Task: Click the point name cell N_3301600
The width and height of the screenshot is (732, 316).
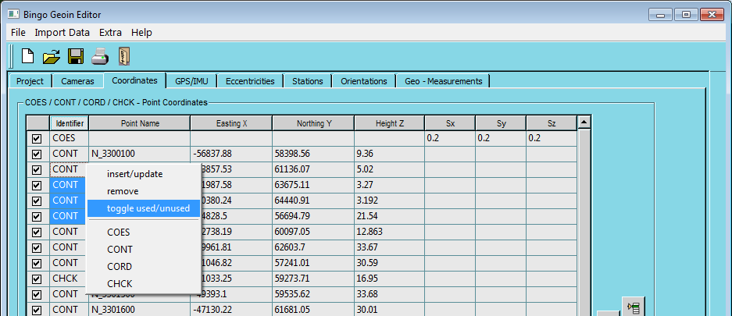Action: pyautogui.click(x=140, y=310)
